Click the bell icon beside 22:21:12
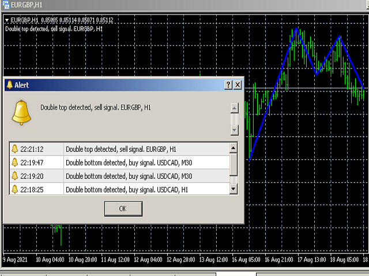 click(x=15, y=149)
